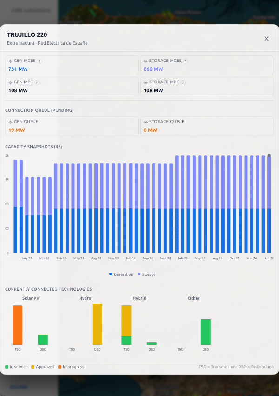Screen dimensions: 279x396
Task: Click the orange Solar PV TSO bar
Action: (18, 325)
